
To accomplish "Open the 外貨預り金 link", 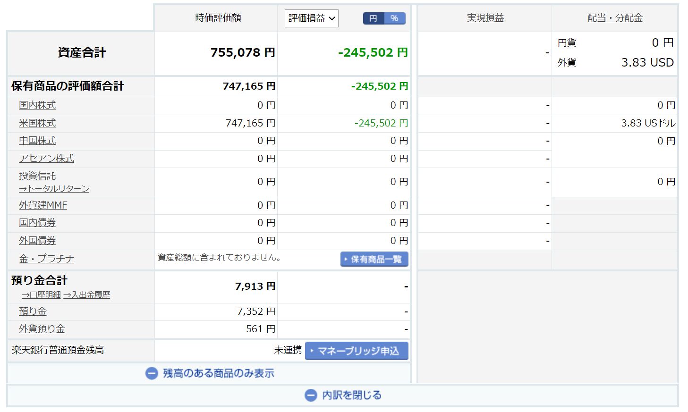I will (x=42, y=329).
